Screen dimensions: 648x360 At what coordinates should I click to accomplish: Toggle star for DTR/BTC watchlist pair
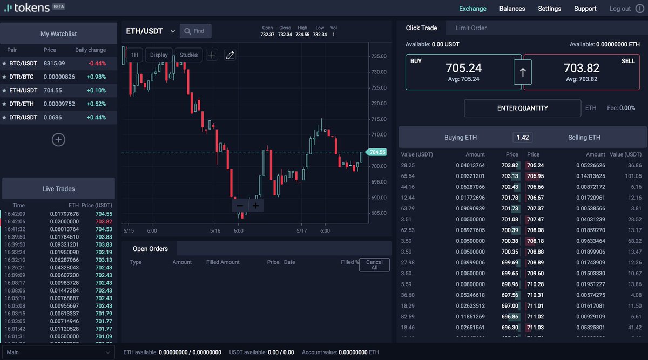(4, 77)
